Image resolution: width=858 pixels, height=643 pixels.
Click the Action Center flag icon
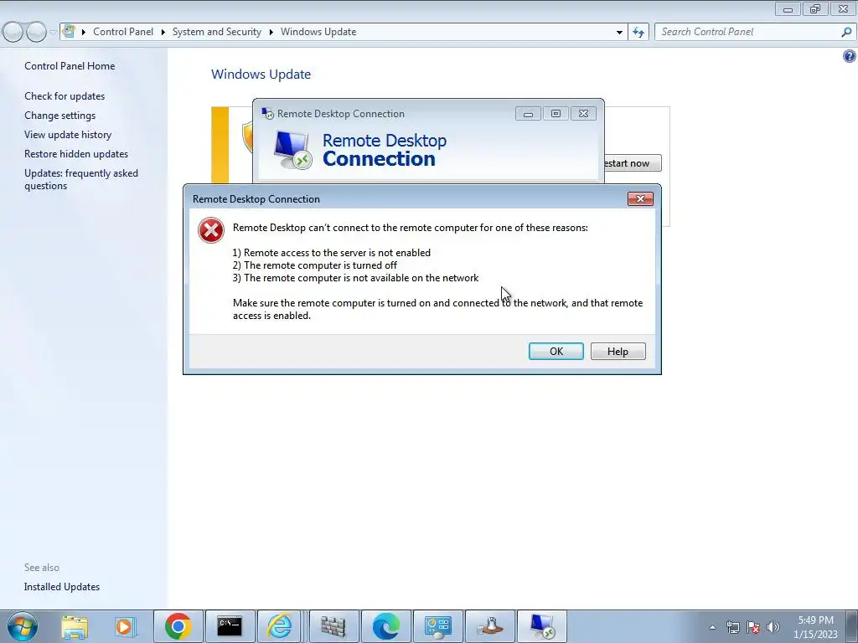pos(753,627)
